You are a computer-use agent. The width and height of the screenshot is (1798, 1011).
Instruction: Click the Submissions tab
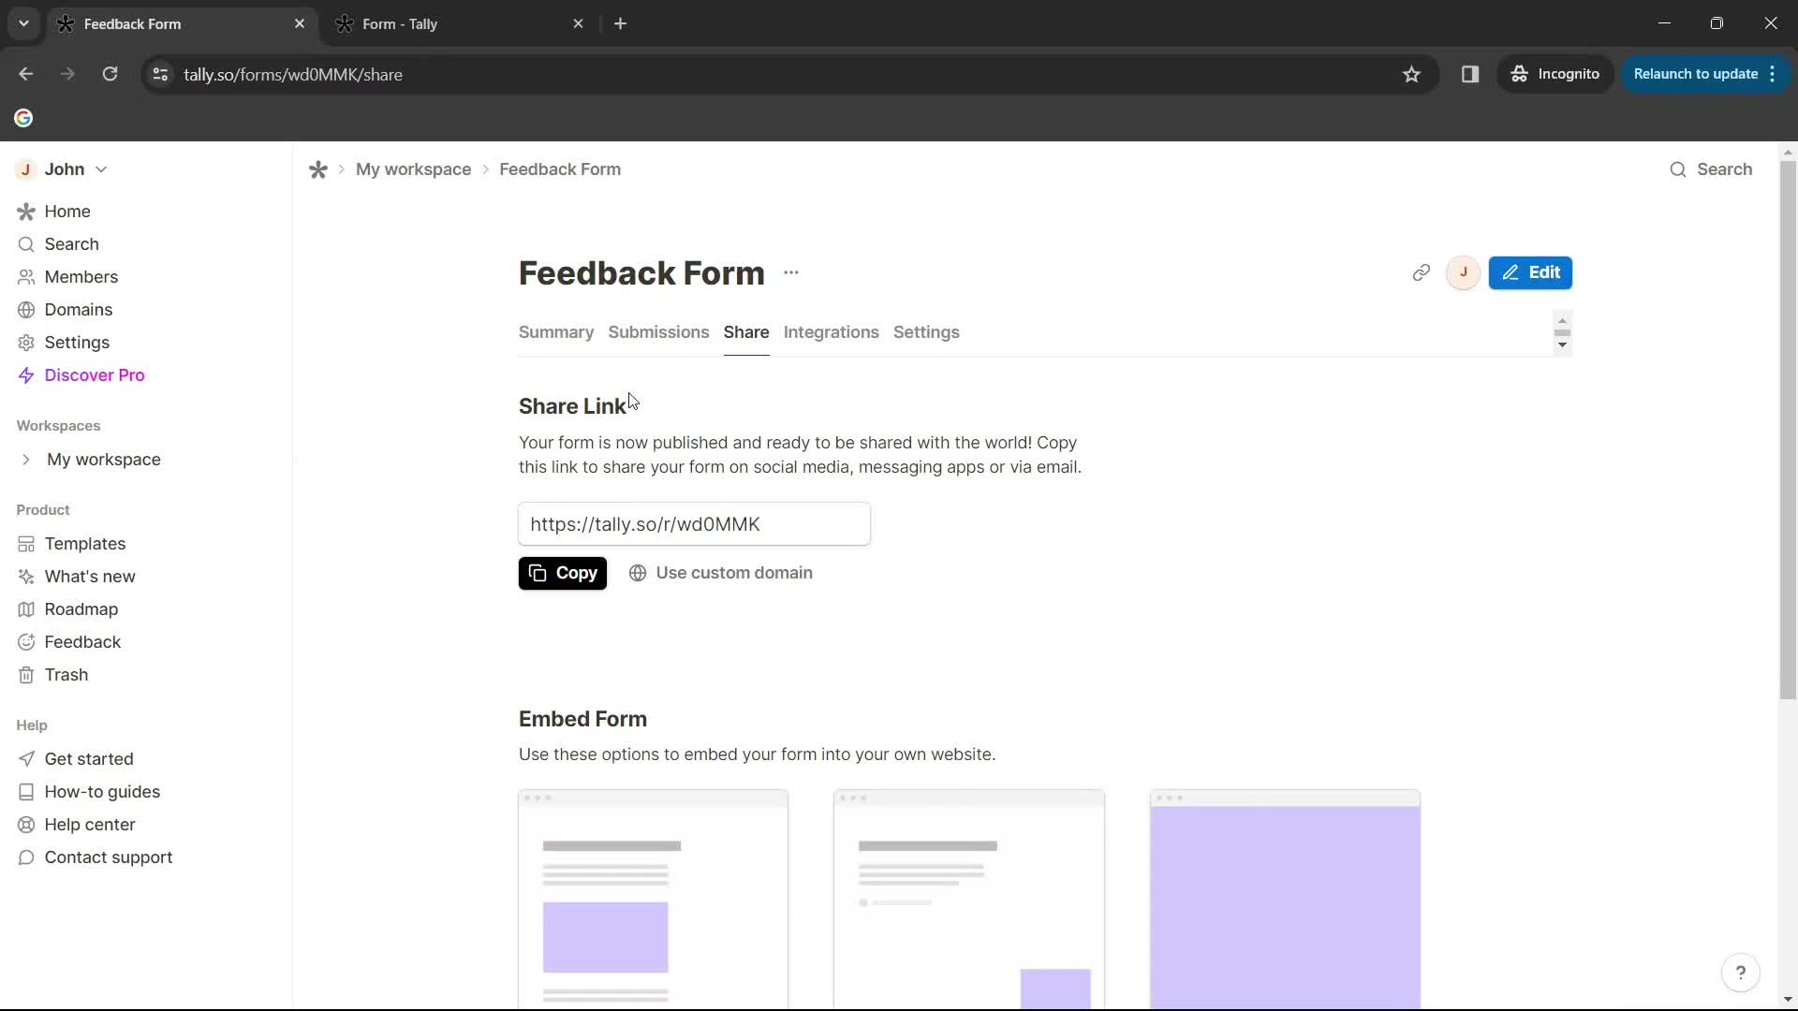point(658,330)
